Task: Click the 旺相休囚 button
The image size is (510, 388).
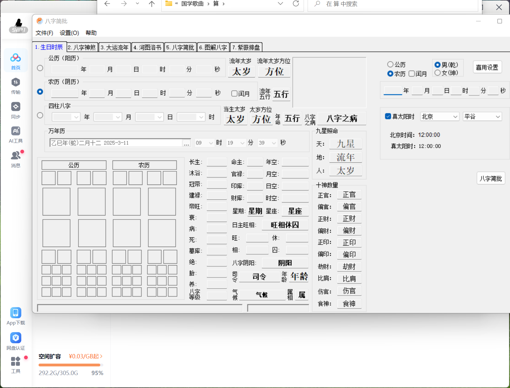Action: (285, 225)
